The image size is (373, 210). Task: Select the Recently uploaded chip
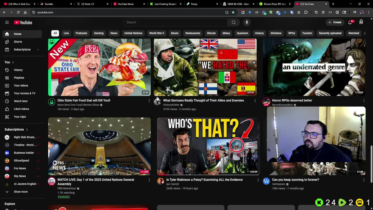pyautogui.click(x=330, y=33)
